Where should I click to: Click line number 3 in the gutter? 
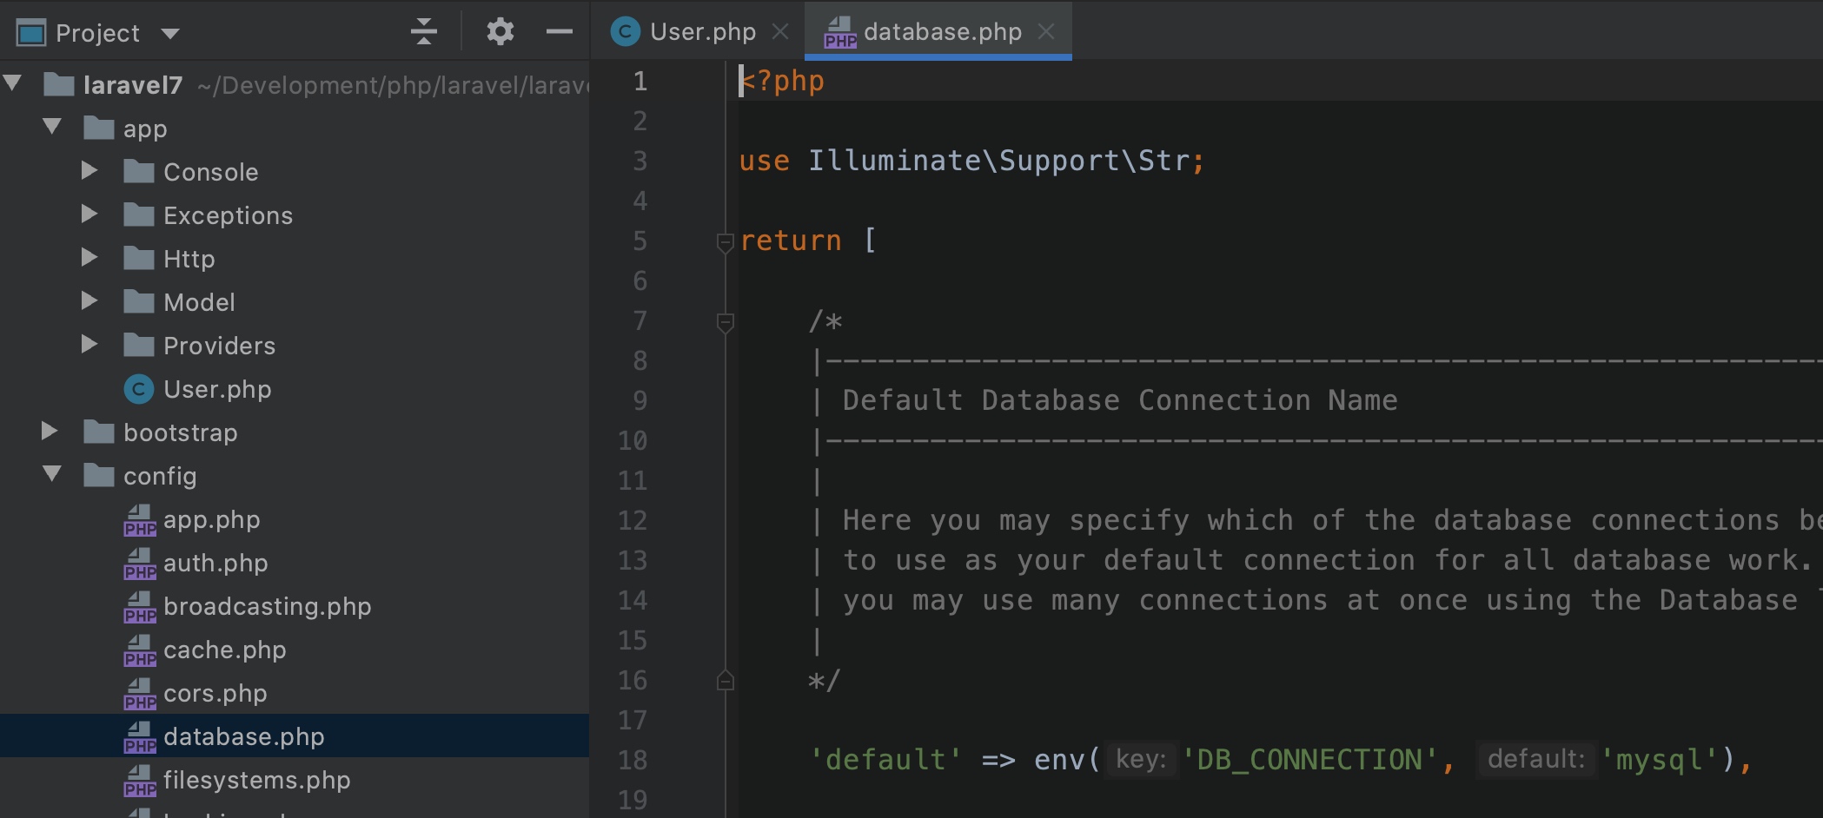(640, 161)
